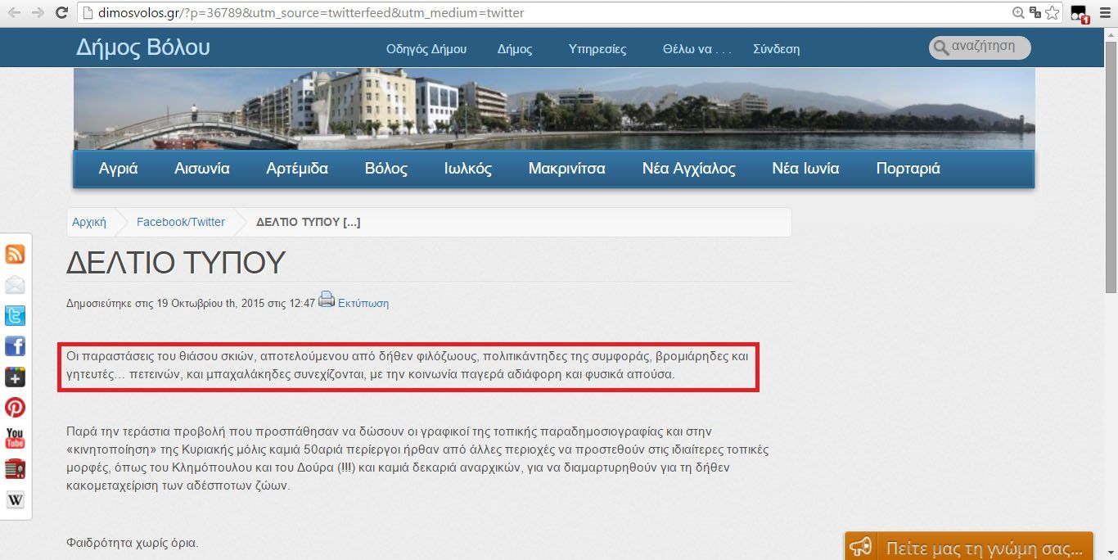Click the Εκτύπωση print link
Image resolution: width=1118 pixels, height=560 pixels.
363,303
